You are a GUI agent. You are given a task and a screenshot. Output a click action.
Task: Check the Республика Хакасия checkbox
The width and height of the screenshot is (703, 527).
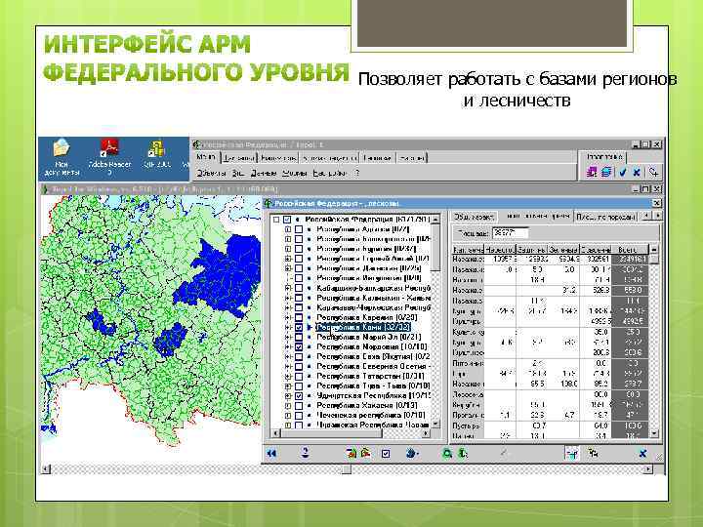coord(299,406)
